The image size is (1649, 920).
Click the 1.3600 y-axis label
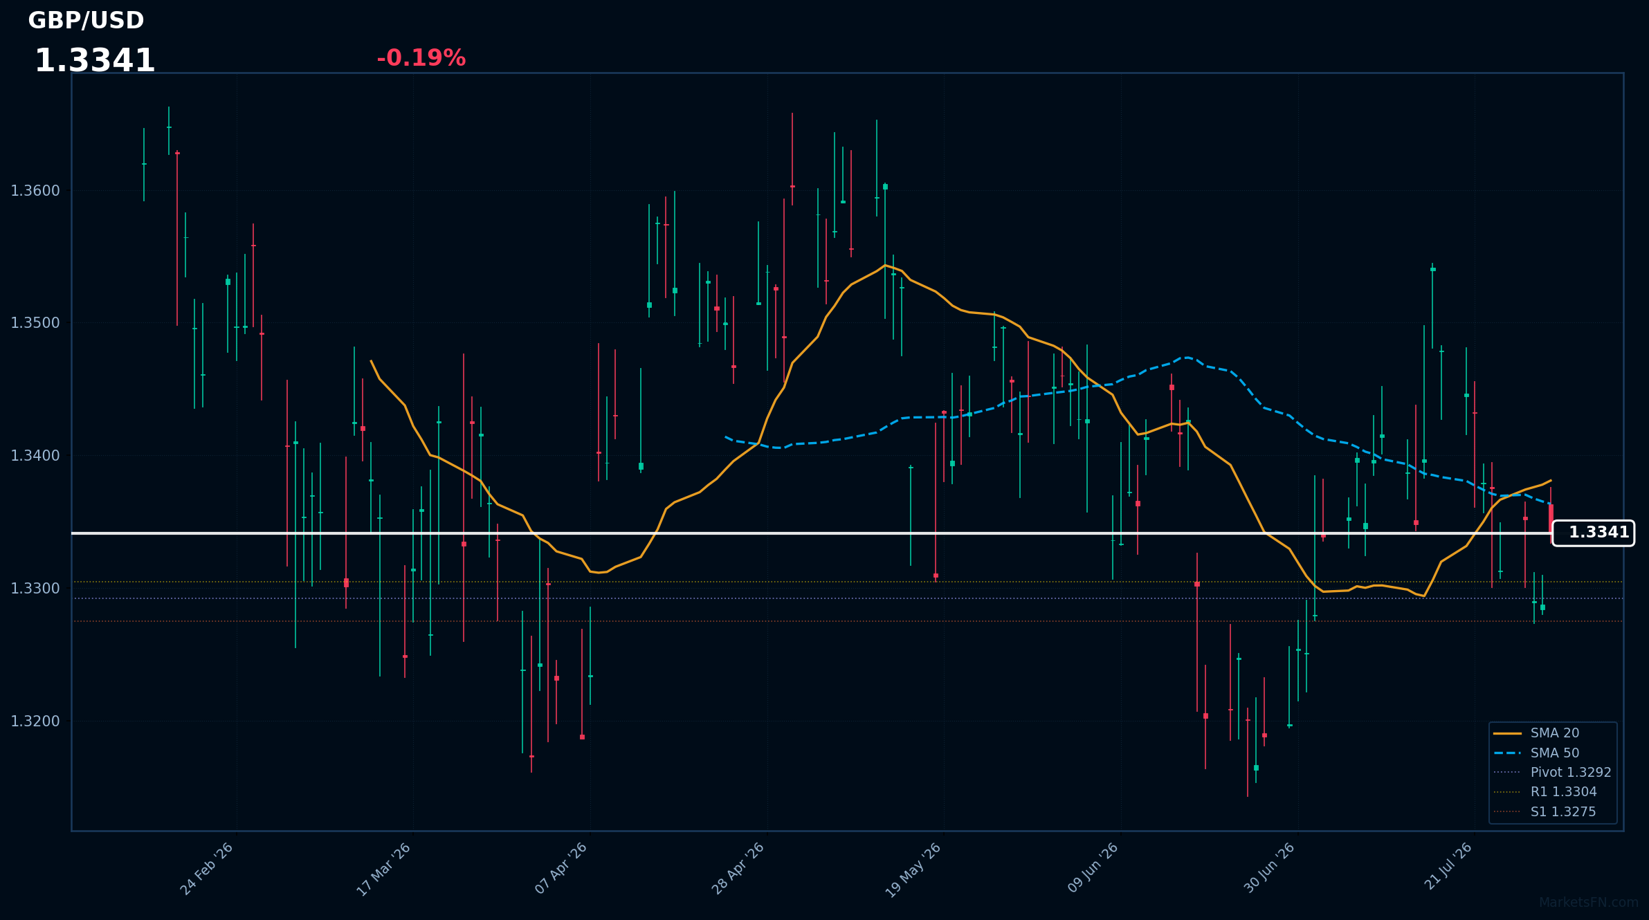35,191
